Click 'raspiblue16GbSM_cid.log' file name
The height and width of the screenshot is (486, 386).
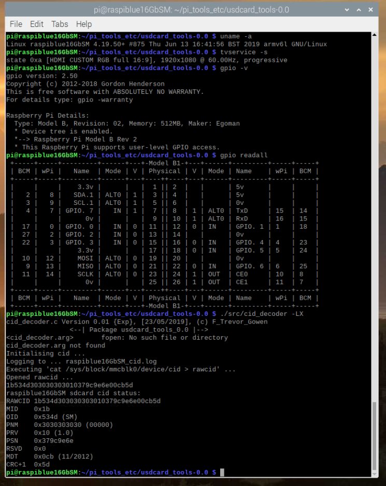coord(111,362)
